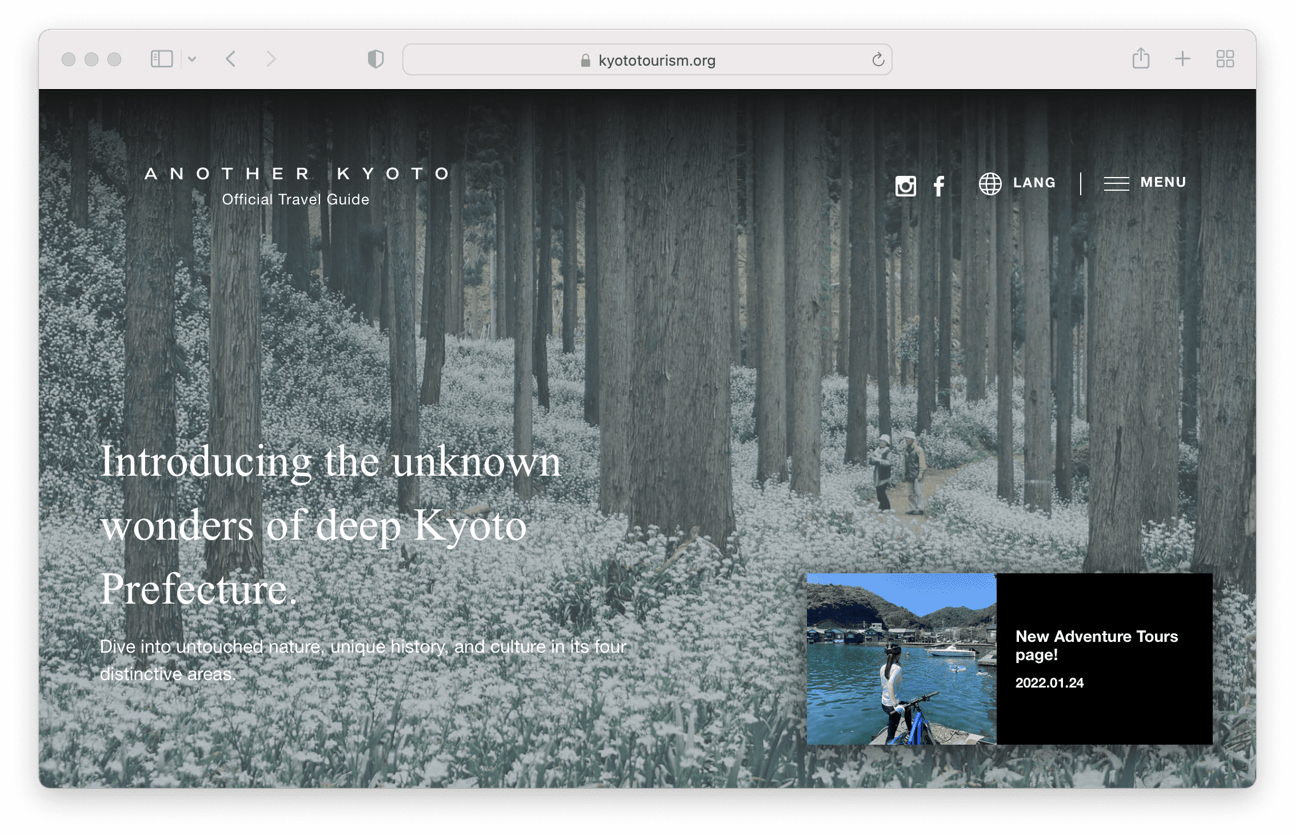Open the cyclist harbor thumbnail image
Image resolution: width=1295 pixels, height=836 pixels.
[x=901, y=659]
